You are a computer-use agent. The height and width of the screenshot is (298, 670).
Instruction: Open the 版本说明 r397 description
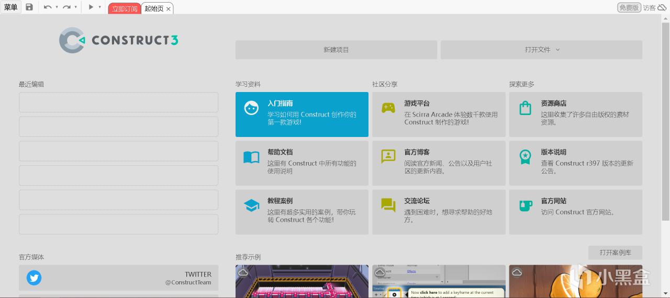pyautogui.click(x=587, y=167)
